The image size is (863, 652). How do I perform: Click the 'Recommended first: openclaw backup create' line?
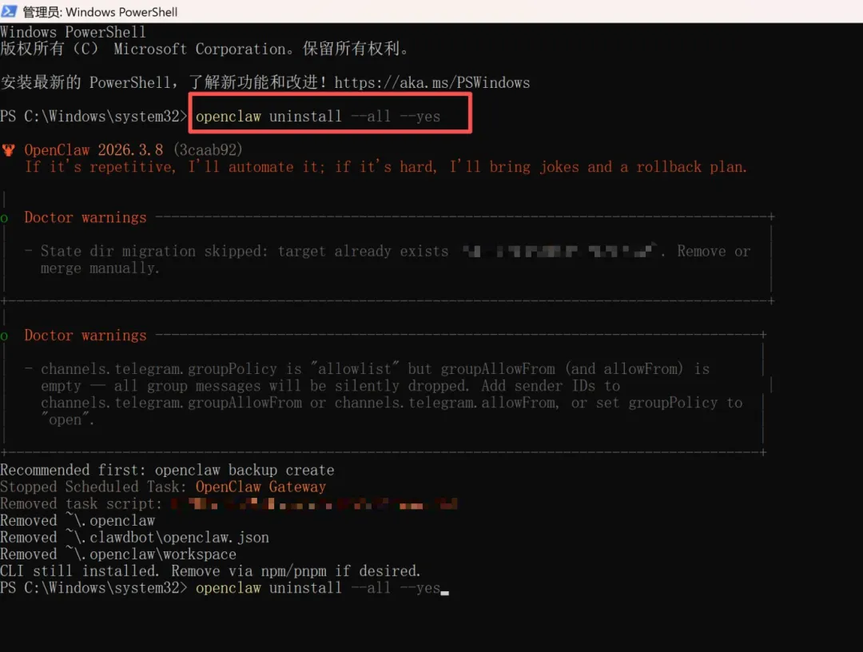(x=167, y=470)
